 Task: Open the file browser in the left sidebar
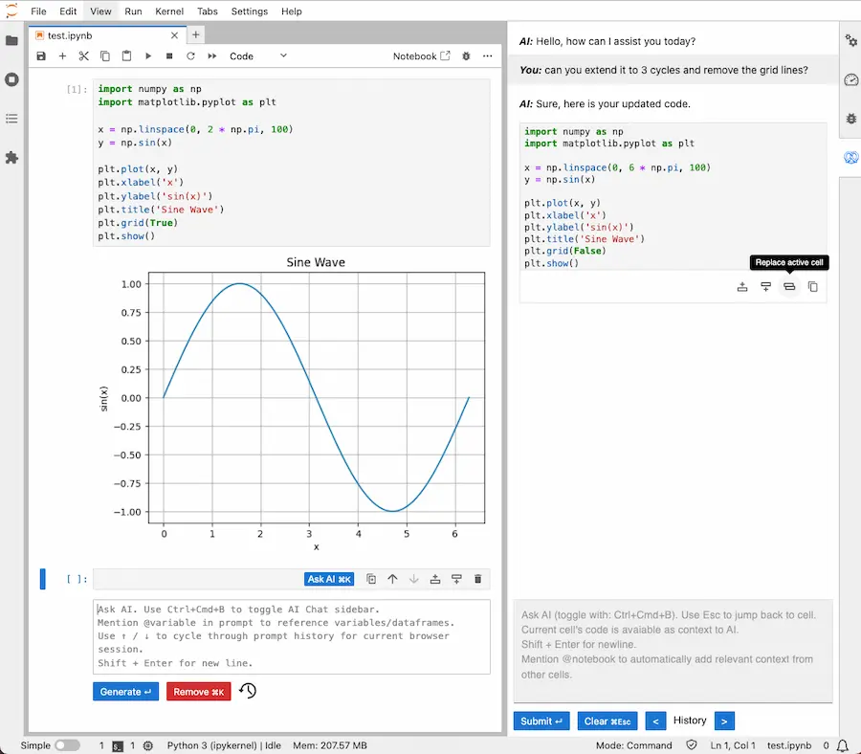[x=11, y=40]
